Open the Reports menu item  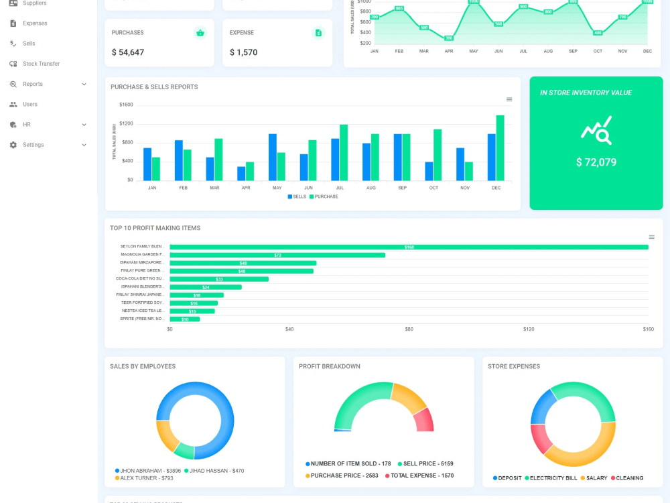33,84
